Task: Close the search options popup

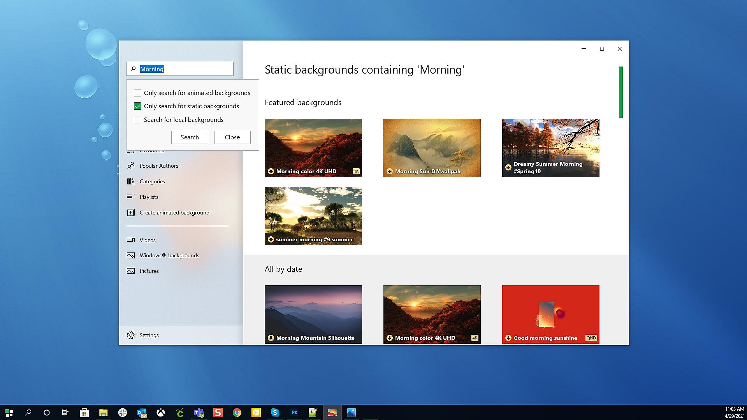Action: click(232, 137)
